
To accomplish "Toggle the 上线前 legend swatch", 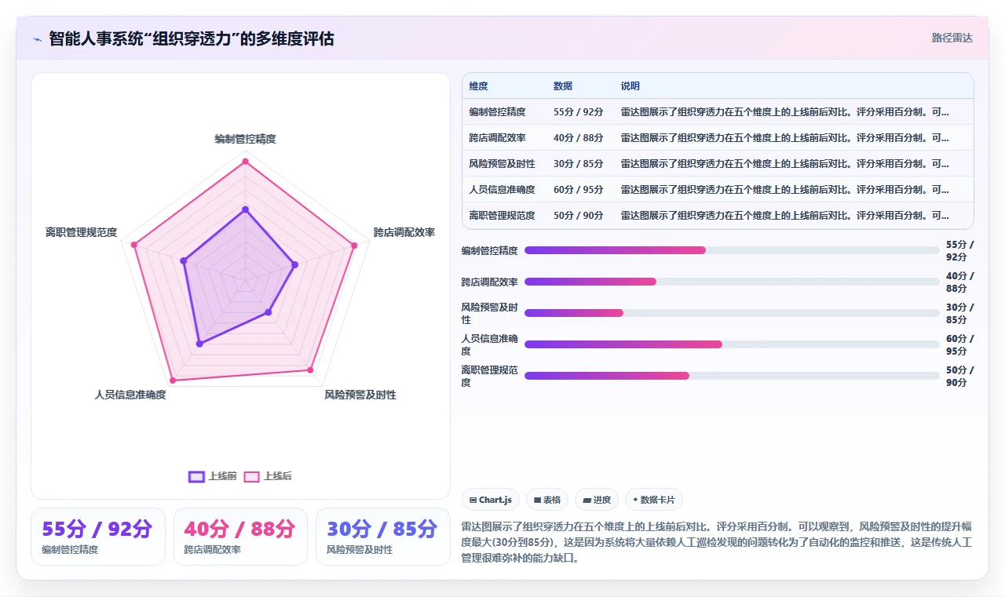I will coord(196,476).
